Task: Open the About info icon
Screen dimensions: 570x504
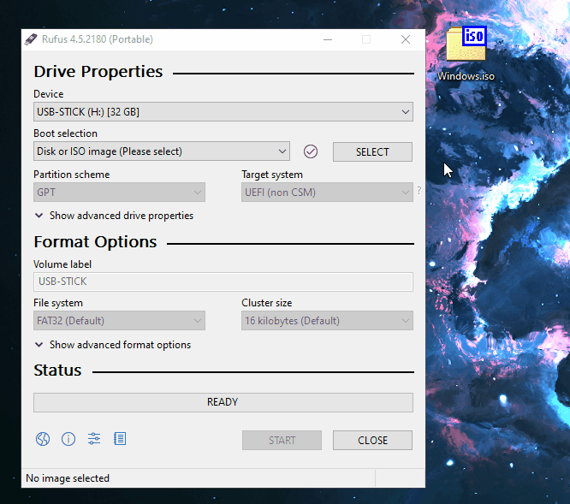Action: click(68, 439)
